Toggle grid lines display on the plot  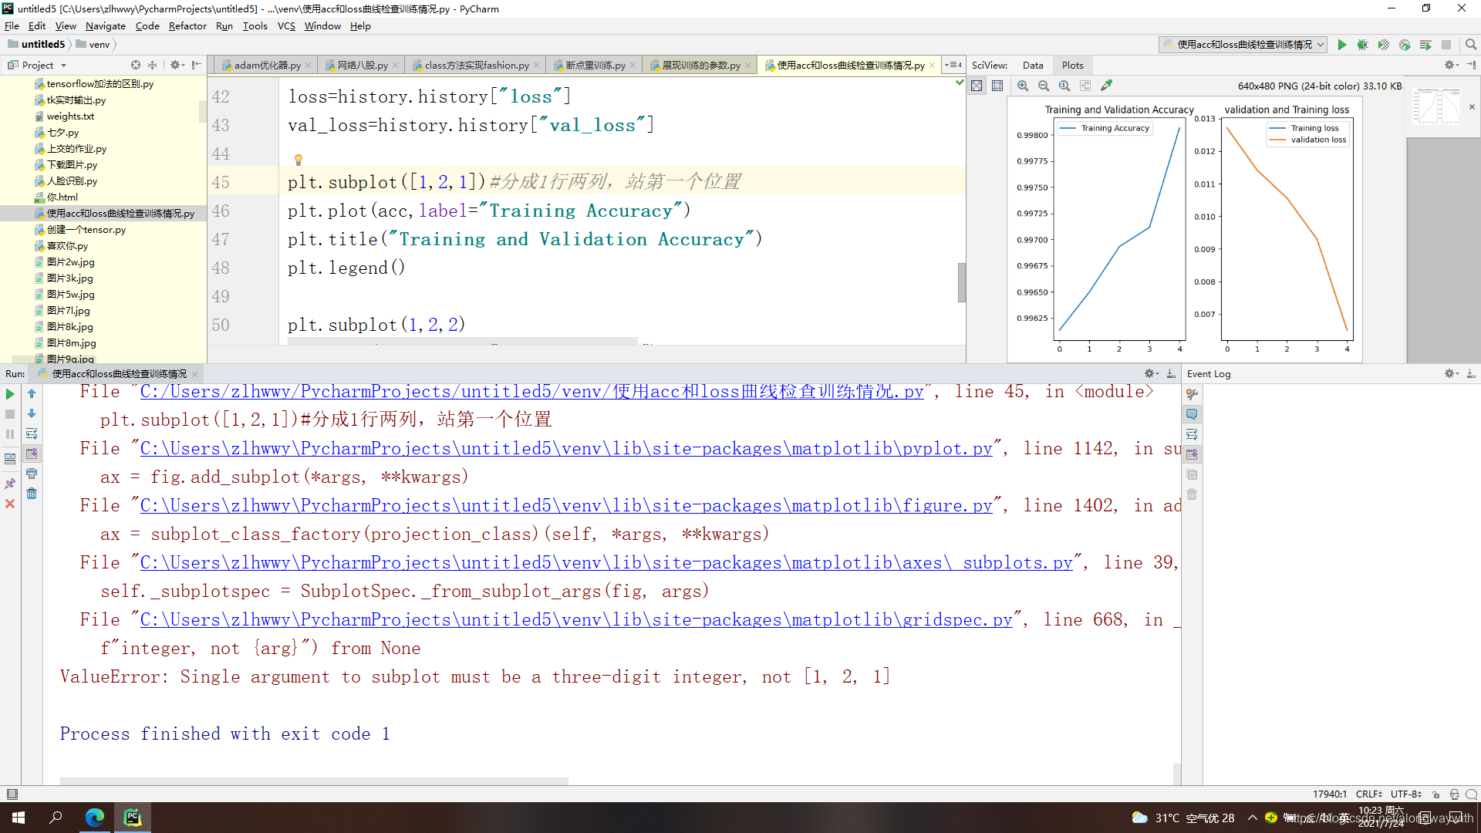pyautogui.click(x=998, y=86)
